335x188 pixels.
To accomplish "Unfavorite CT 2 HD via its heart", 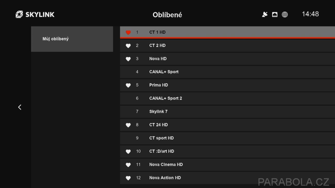I will [x=128, y=46].
